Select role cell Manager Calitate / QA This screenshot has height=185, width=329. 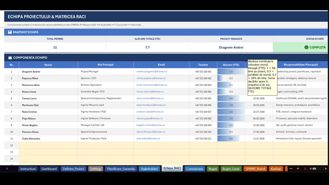pyautogui.click(x=106, y=125)
